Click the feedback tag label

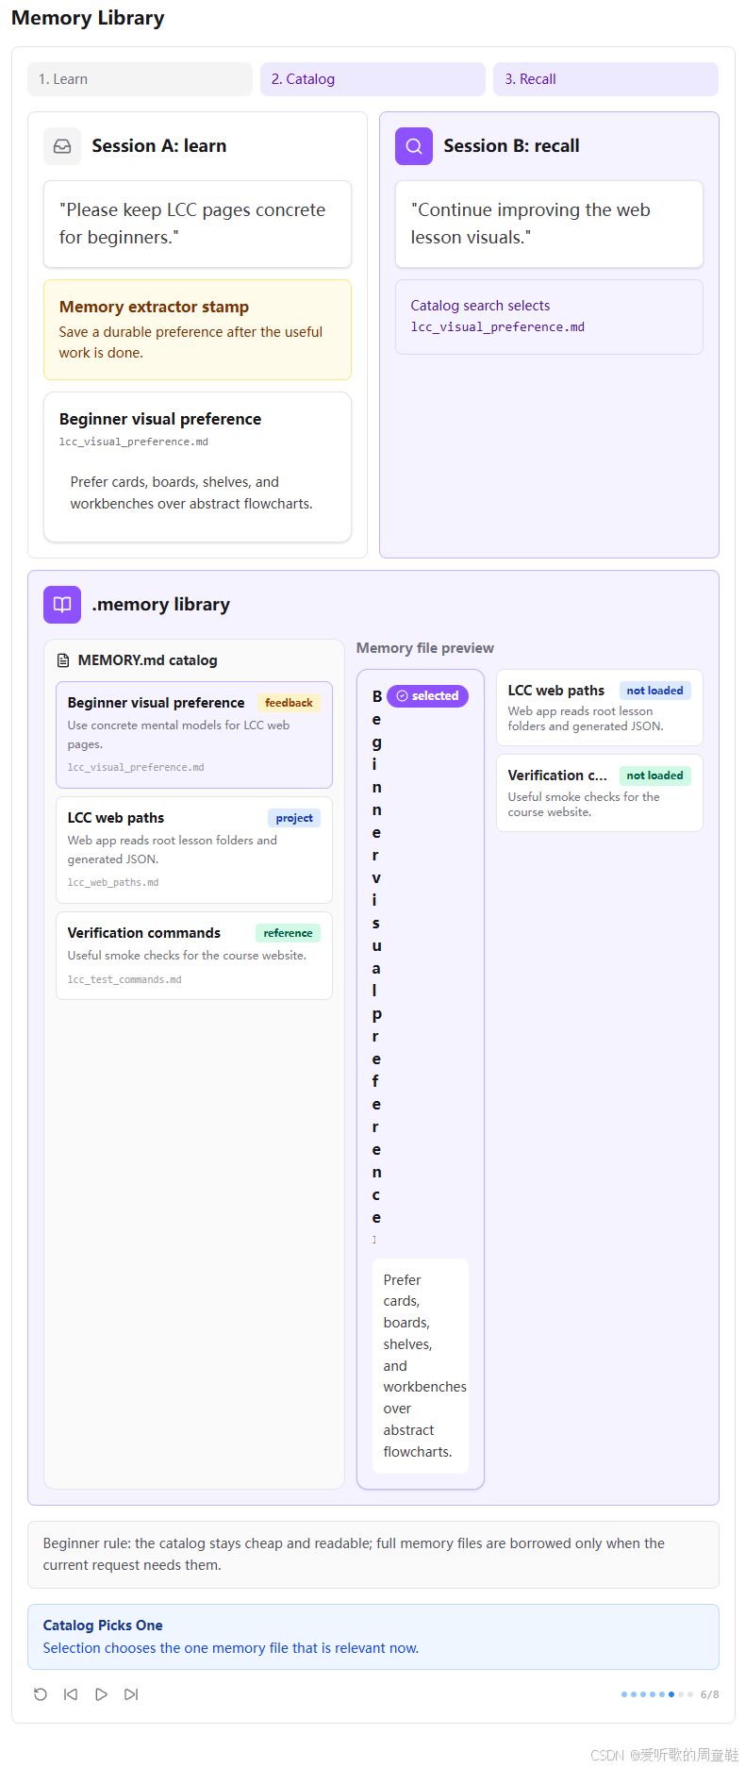pos(289,703)
